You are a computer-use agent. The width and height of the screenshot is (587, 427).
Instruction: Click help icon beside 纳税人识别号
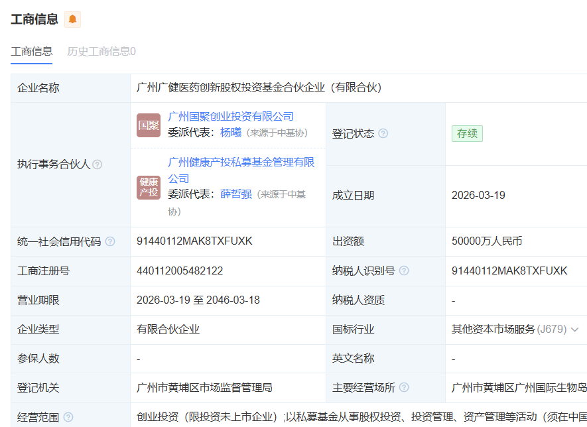tap(404, 271)
